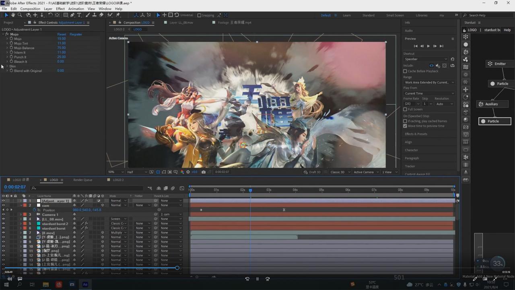
Task: Click the Emitter node in Stardust
Action: (x=500, y=64)
